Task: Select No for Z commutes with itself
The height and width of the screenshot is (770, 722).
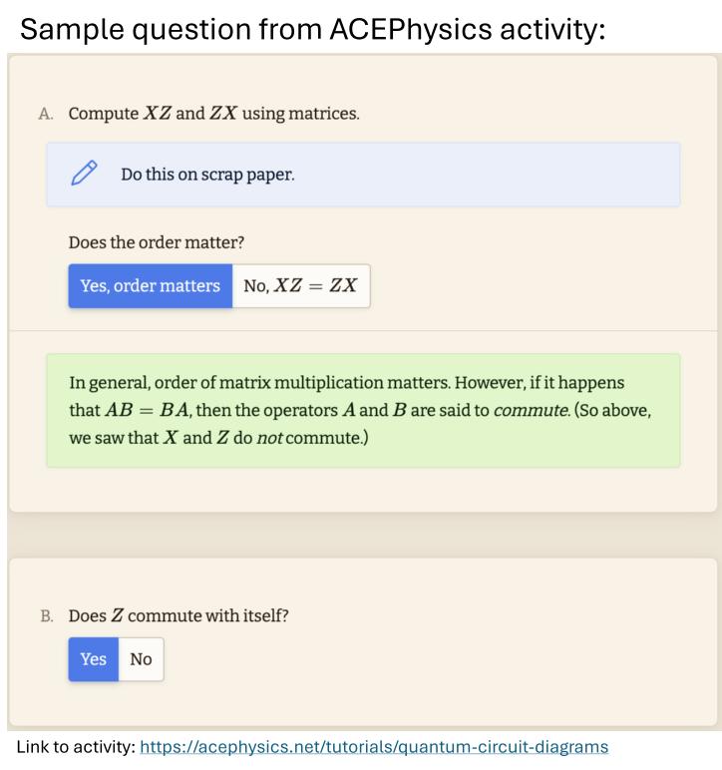Action: pos(141,659)
